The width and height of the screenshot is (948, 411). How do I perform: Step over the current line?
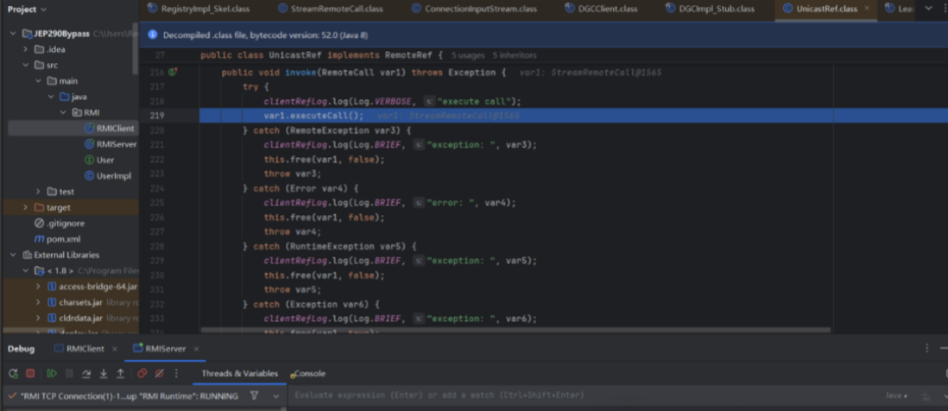86,374
